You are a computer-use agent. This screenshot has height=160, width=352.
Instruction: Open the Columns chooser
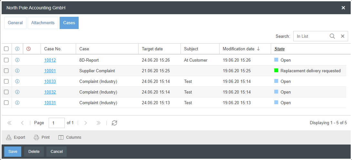point(70,137)
